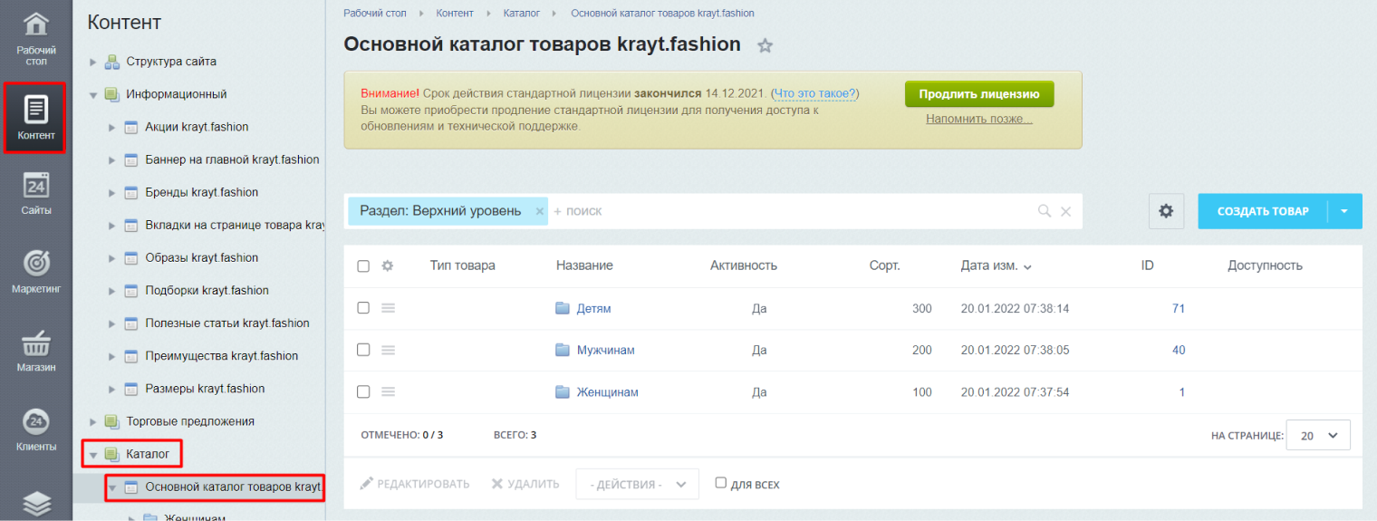
Task: Open the Детям section link
Action: pyautogui.click(x=593, y=308)
